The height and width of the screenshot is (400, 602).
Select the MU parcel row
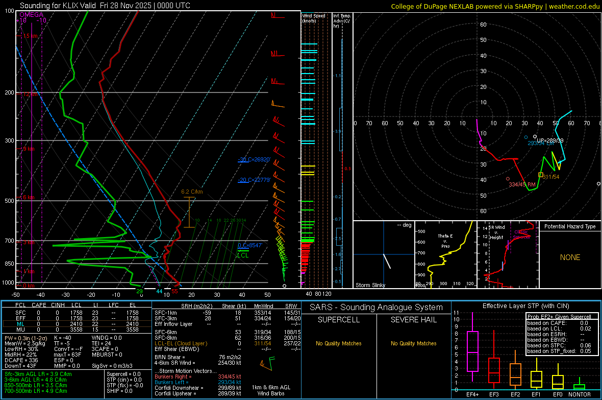click(x=77, y=330)
